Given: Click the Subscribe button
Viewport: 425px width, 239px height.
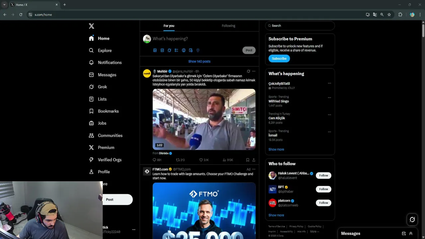Looking at the screenshot, I should tap(279, 58).
